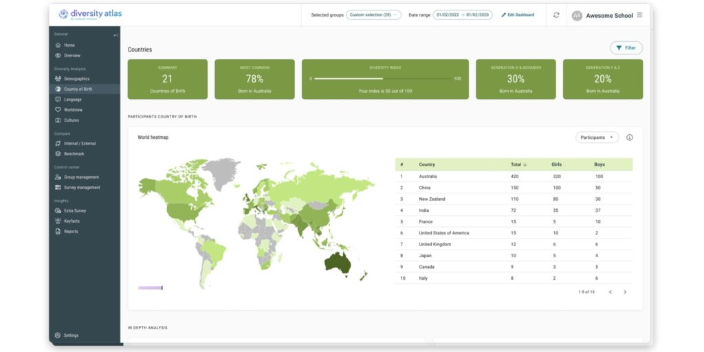Screen dimensions: 704x352
Task: Click the info icon near Participants dropdown
Action: pyautogui.click(x=629, y=137)
